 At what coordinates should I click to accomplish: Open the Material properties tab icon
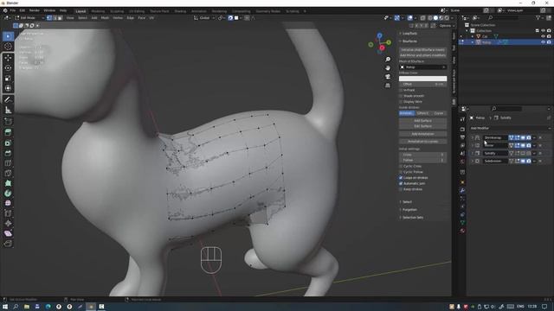[x=462, y=231]
